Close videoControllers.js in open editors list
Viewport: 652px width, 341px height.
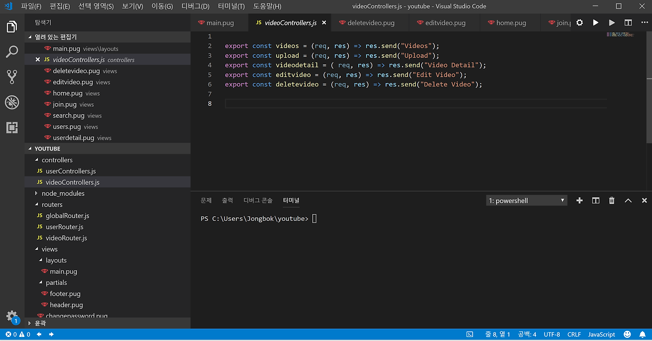click(38, 60)
